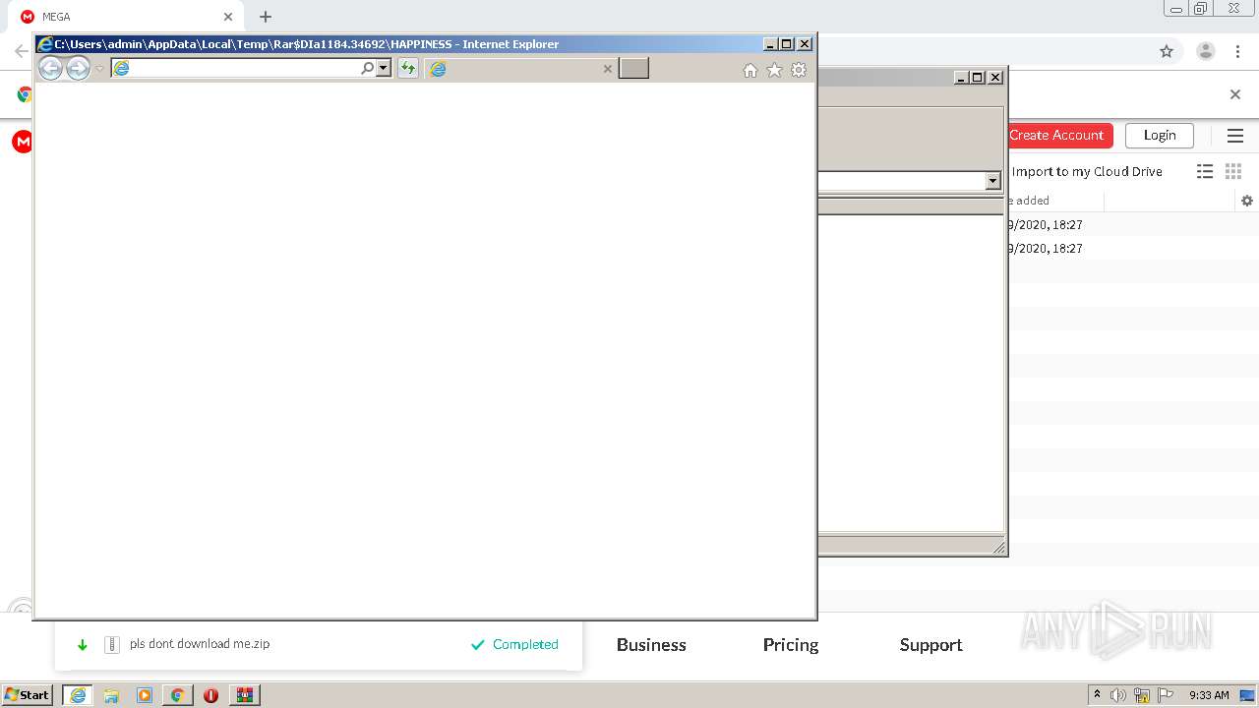
Task: Open the Windows Start menu
Action: click(28, 694)
